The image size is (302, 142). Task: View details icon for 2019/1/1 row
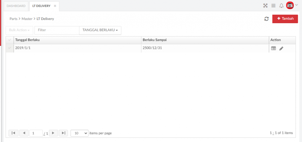tap(273, 49)
